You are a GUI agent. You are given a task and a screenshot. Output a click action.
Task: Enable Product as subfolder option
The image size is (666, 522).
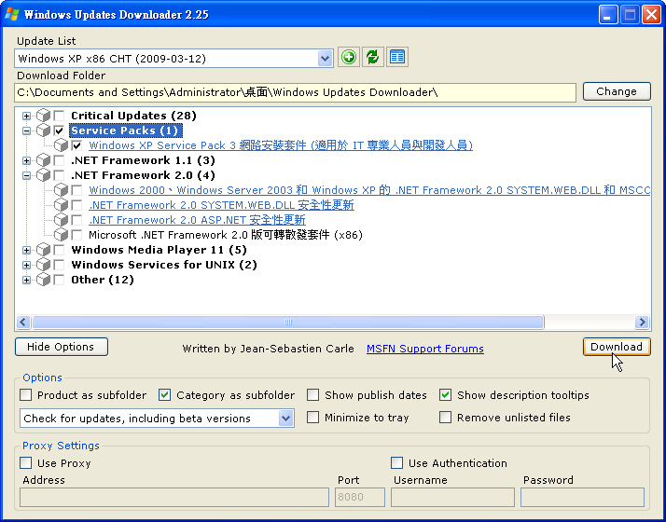(26, 395)
